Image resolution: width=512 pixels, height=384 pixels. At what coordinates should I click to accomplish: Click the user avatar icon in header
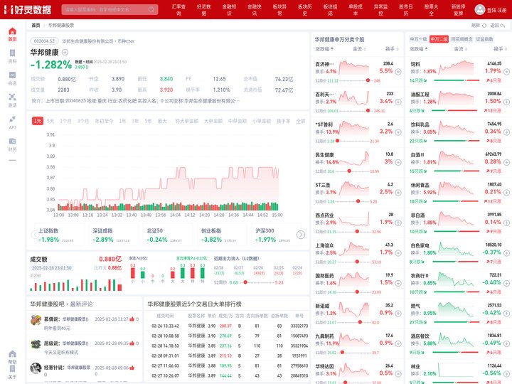pyautogui.click(x=480, y=9)
